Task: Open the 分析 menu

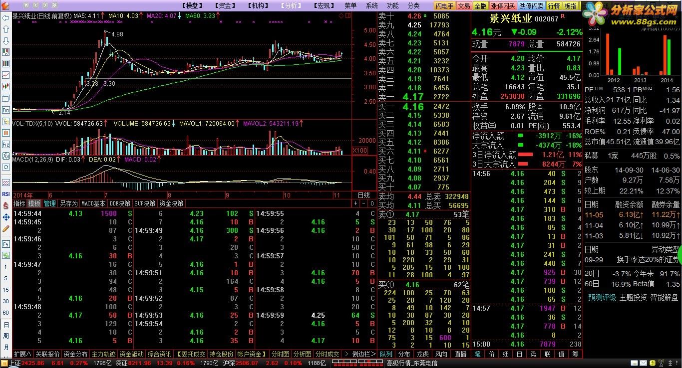Action: pos(290,5)
